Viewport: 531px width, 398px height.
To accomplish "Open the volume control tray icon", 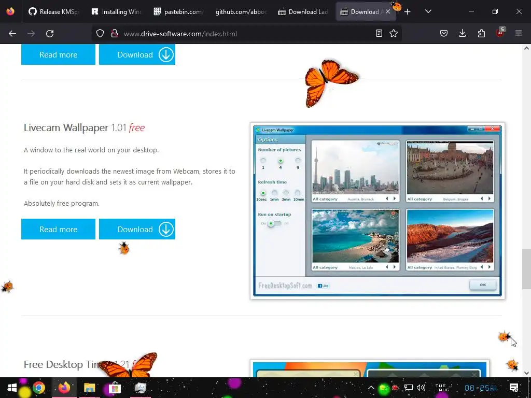I will (421, 388).
